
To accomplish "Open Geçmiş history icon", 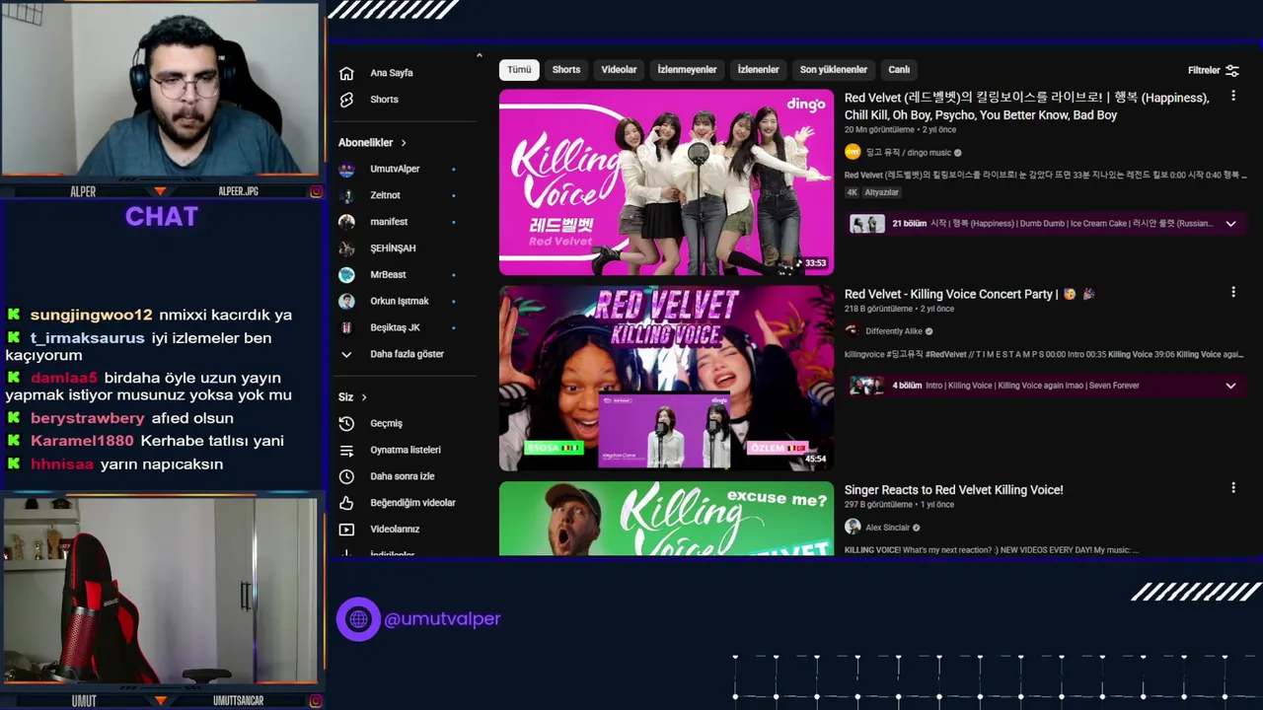I will coord(346,423).
